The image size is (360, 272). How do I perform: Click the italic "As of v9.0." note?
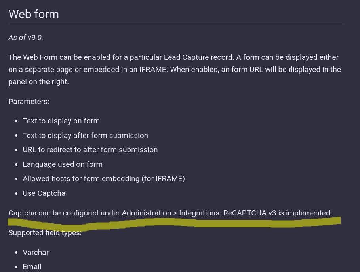[26, 38]
